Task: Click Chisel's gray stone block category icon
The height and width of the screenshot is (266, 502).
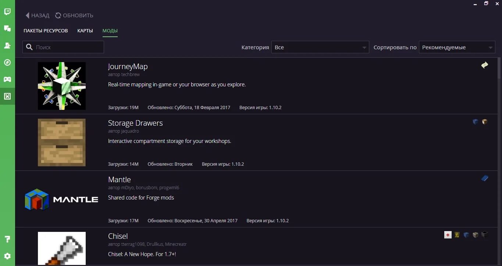Action: coord(476,235)
